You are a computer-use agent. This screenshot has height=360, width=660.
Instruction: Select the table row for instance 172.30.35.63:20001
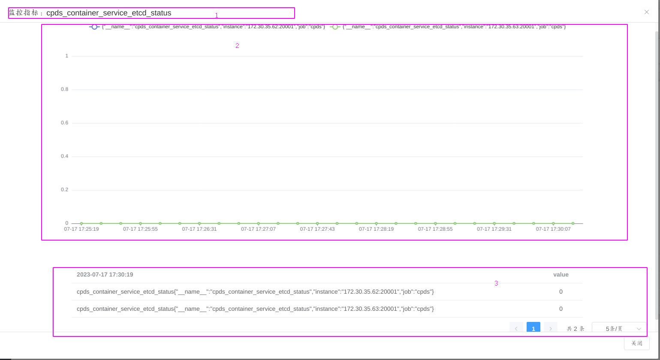(x=255, y=309)
